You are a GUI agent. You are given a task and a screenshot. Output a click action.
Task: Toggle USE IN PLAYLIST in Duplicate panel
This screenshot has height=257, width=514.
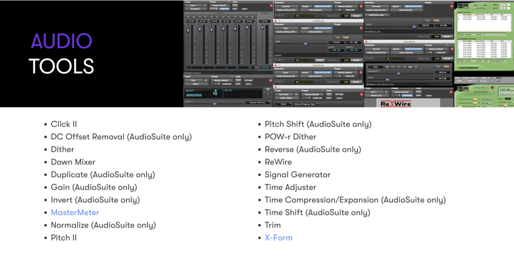pyautogui.click(x=323, y=6)
